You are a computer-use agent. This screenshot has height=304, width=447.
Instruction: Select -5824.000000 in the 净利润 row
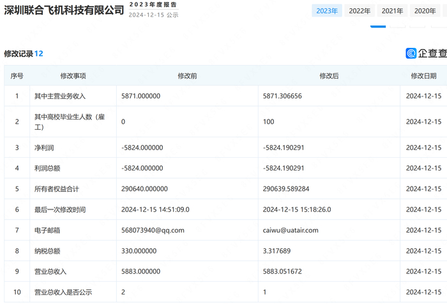[142, 148]
